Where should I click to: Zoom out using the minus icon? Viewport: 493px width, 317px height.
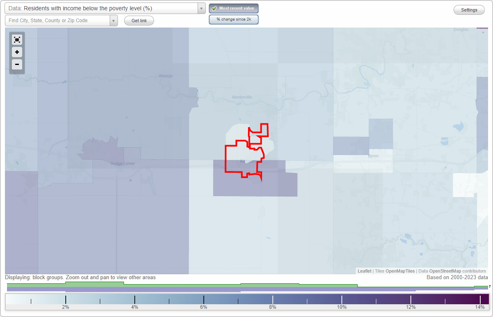tap(17, 65)
